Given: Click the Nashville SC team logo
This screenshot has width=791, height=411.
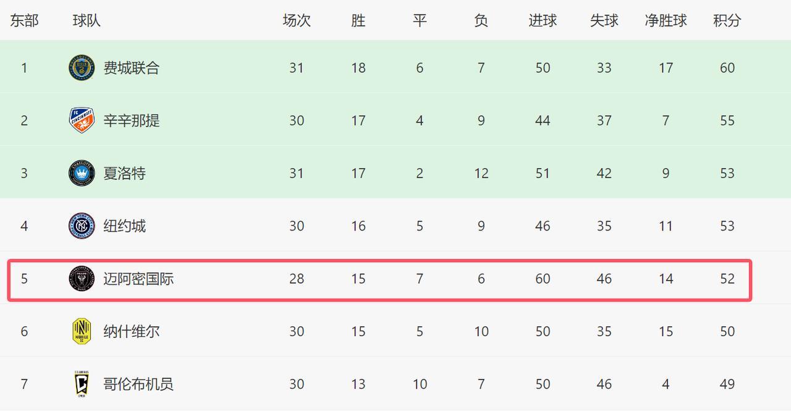Looking at the screenshot, I should [x=82, y=331].
